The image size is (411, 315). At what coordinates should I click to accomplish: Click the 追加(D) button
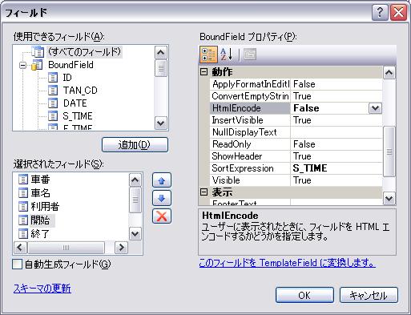[x=135, y=145]
